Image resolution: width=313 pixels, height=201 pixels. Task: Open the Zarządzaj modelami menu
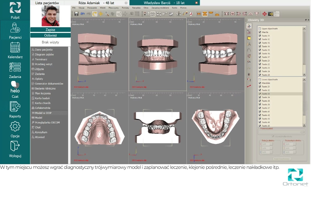click(x=160, y=8)
